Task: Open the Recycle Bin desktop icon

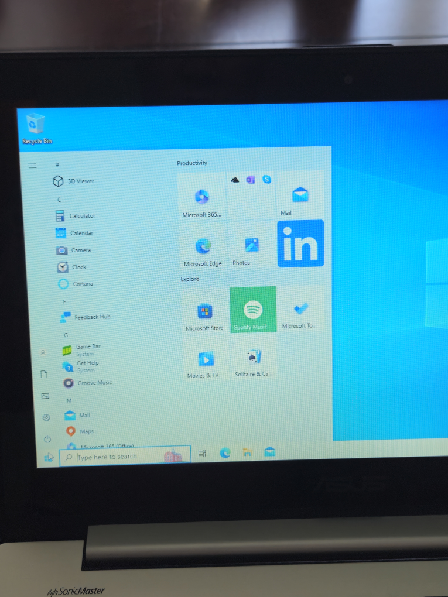Action: click(x=36, y=129)
